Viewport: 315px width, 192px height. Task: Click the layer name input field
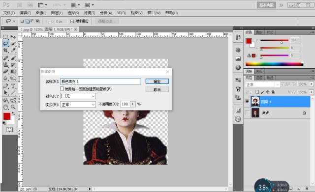100,82
